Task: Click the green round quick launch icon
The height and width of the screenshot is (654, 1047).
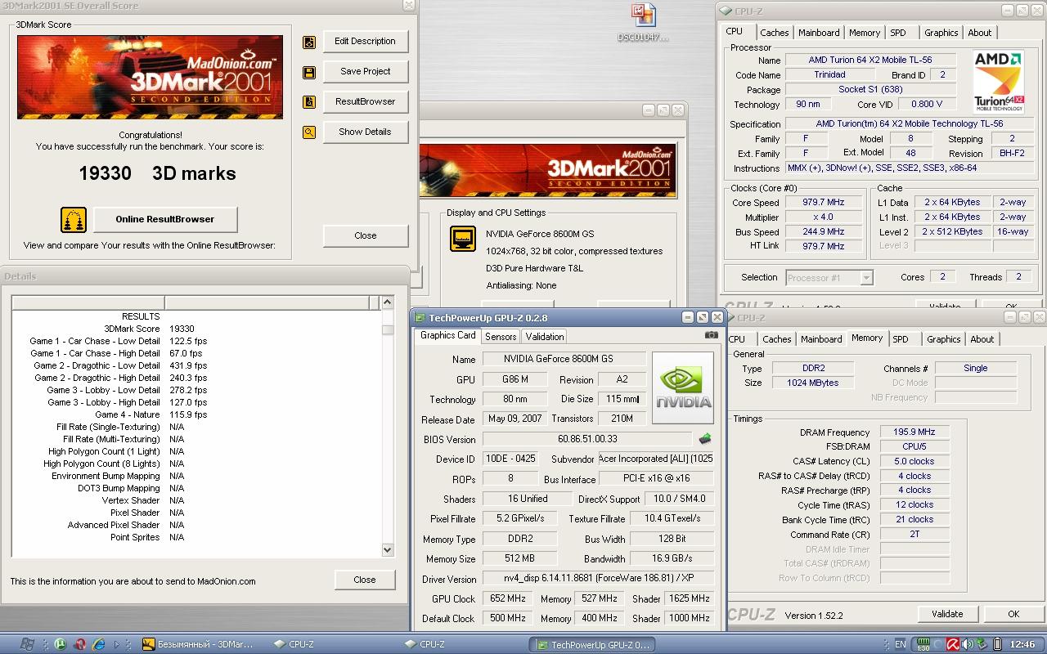Action: 61,644
